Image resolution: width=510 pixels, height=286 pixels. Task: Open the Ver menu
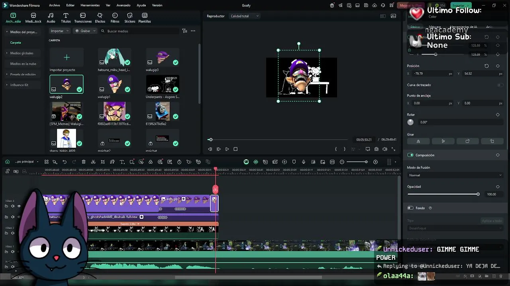click(108, 6)
